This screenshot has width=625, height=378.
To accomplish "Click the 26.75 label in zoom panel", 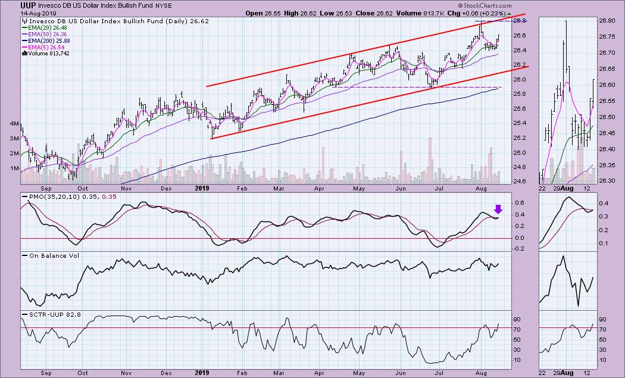I will (607, 37).
